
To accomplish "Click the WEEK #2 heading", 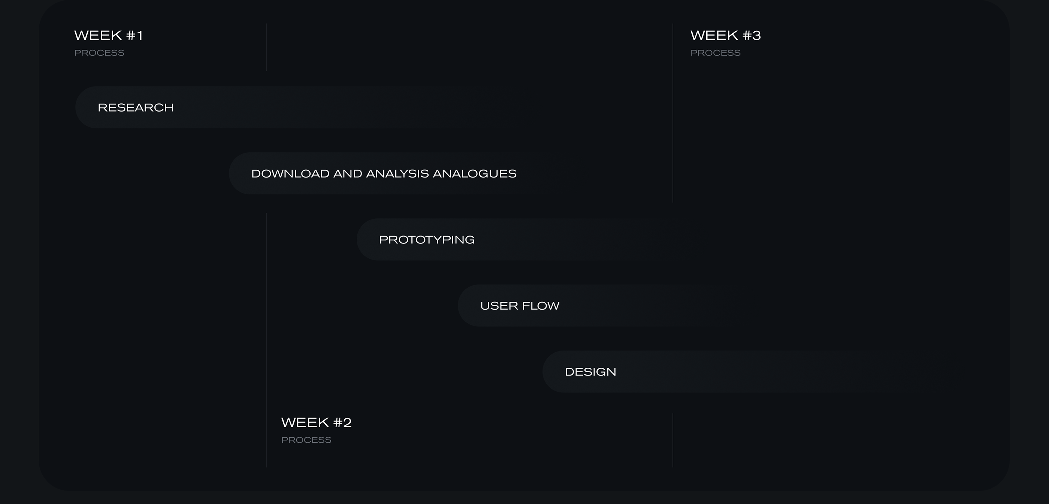I will pyautogui.click(x=316, y=423).
